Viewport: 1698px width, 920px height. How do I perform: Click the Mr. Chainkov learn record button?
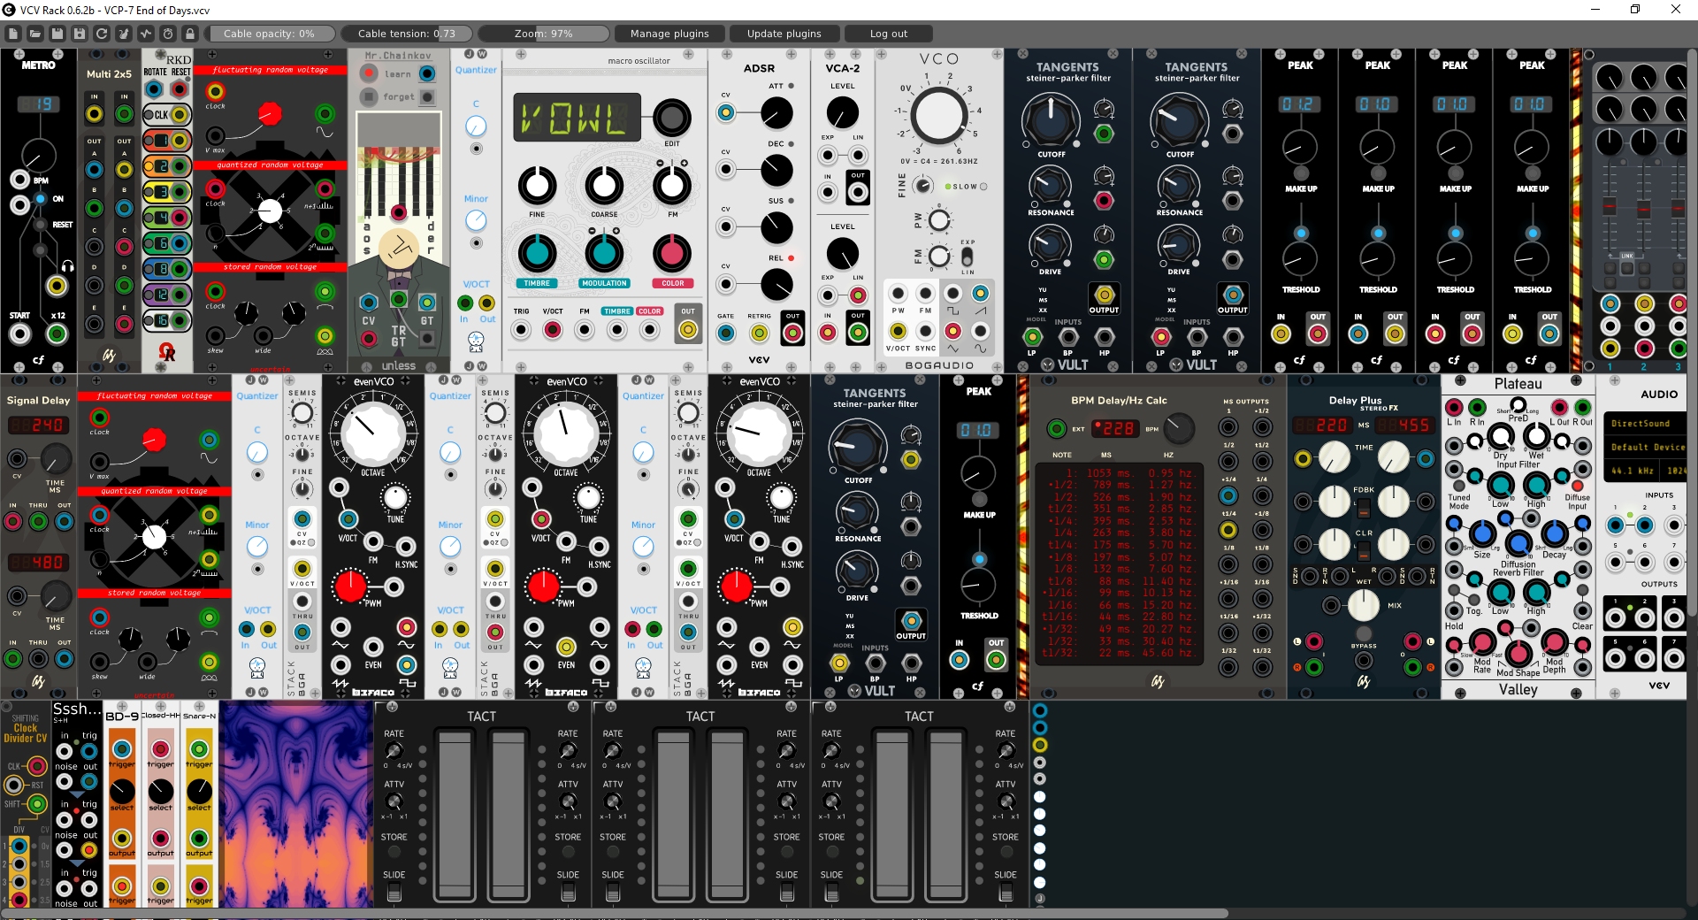[x=369, y=73]
